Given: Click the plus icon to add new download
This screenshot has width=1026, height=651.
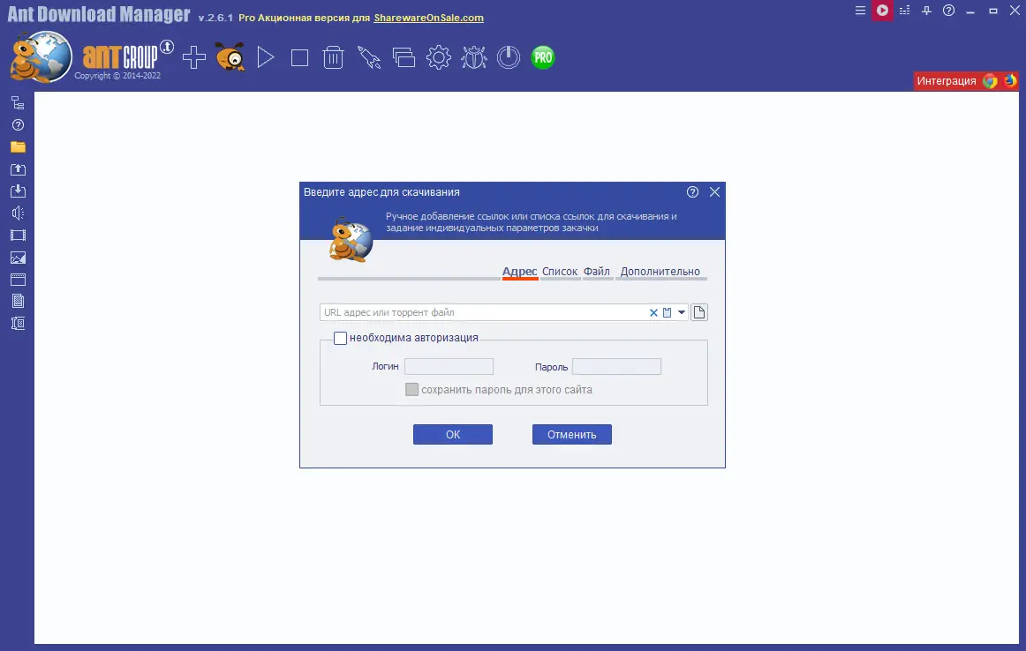Looking at the screenshot, I should pos(193,56).
